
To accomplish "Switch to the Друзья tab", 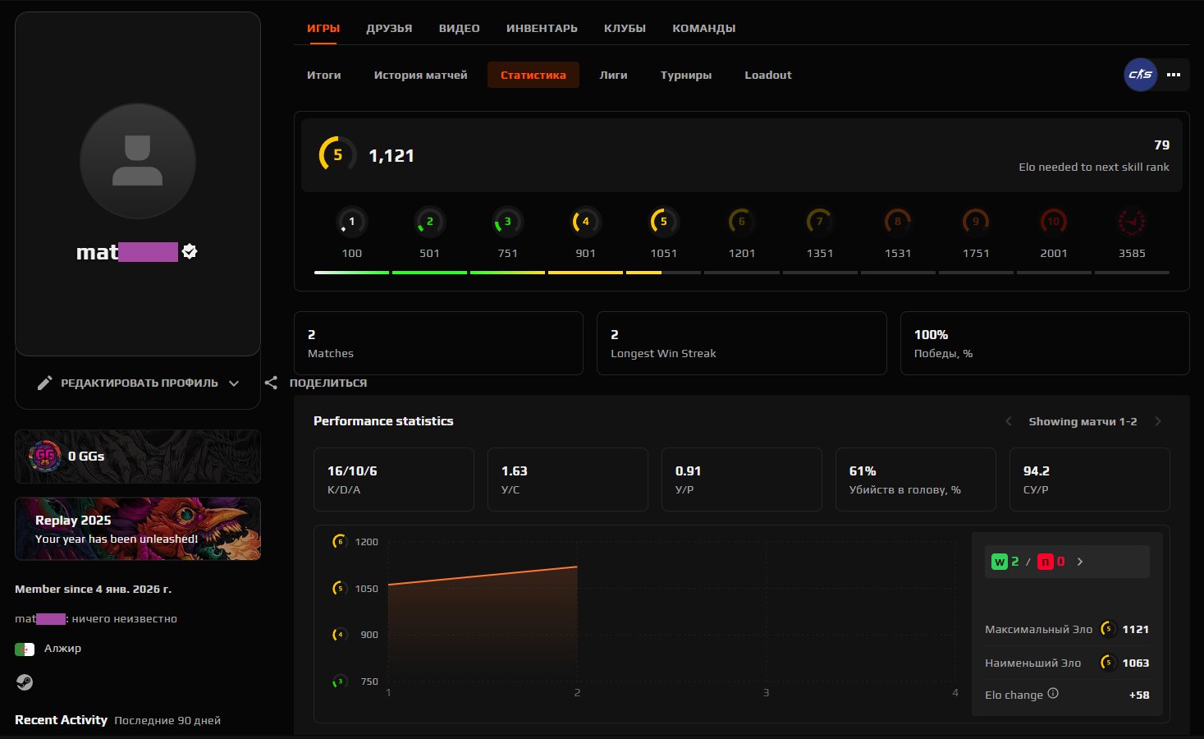I will coord(389,28).
